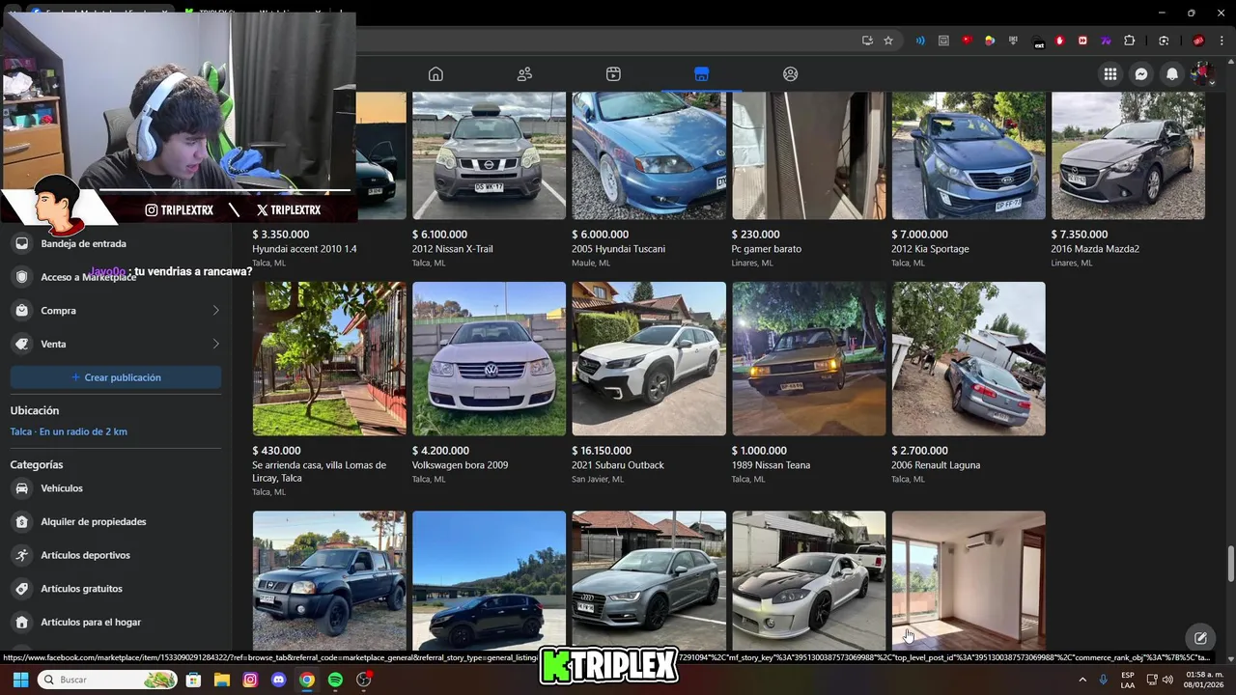Click the bookmark star in address bar
This screenshot has width=1236, height=695.
pyautogui.click(x=888, y=41)
